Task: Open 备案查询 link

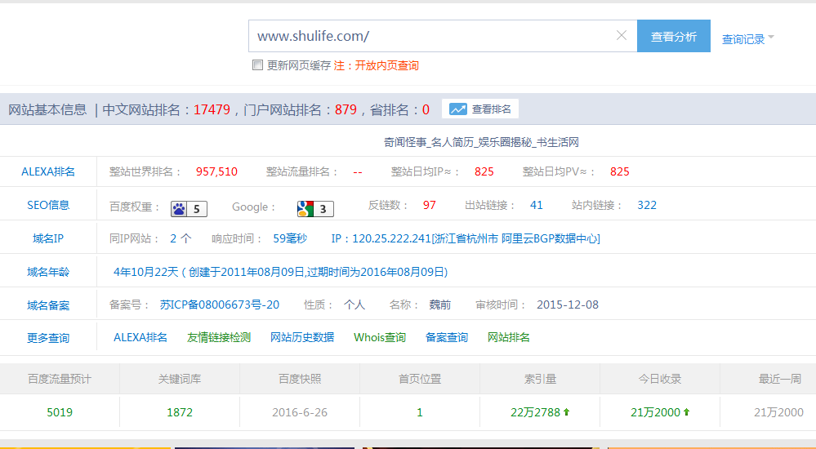Action: 447,337
